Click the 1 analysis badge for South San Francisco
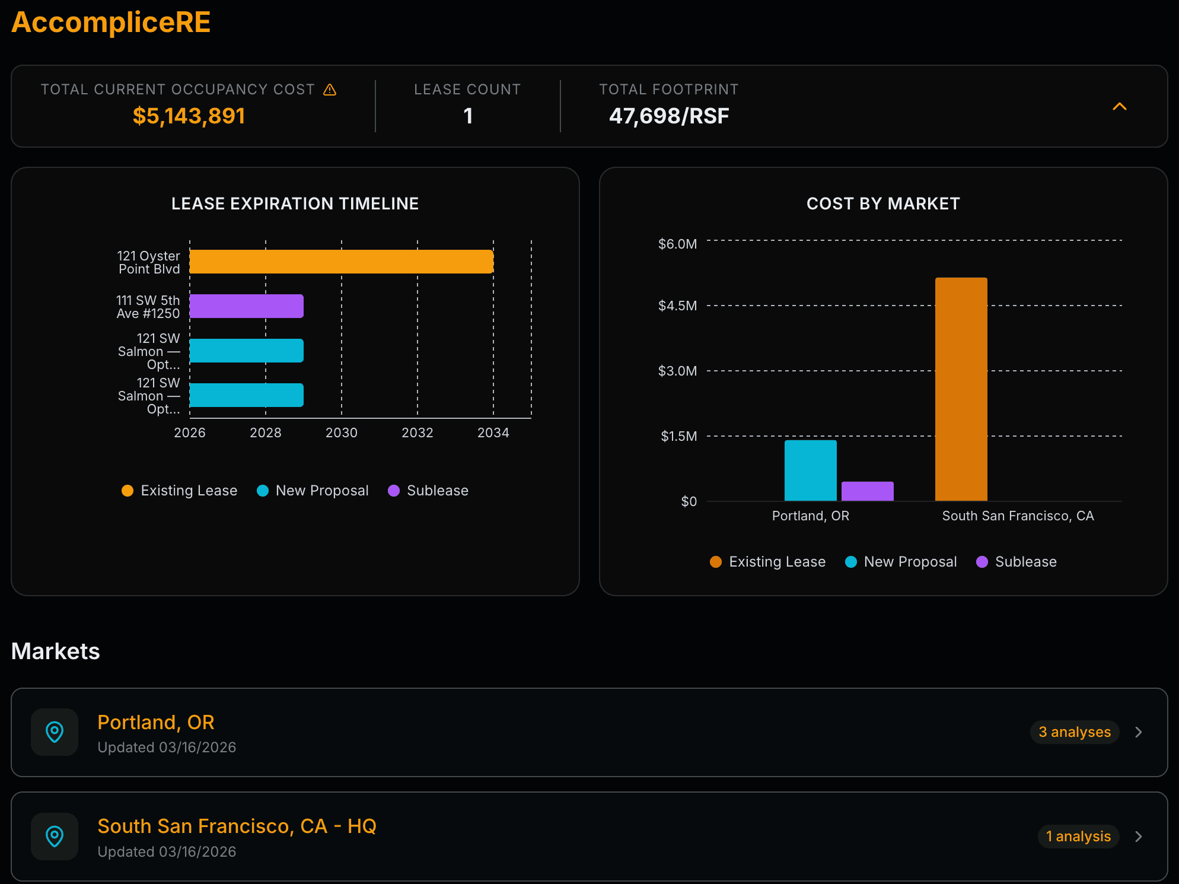The height and width of the screenshot is (884, 1179). point(1078,836)
